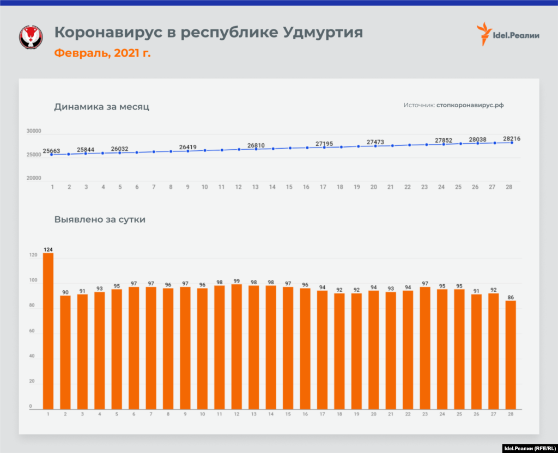Click the 'Выявлено за сутки' chart heading

pos(99,220)
